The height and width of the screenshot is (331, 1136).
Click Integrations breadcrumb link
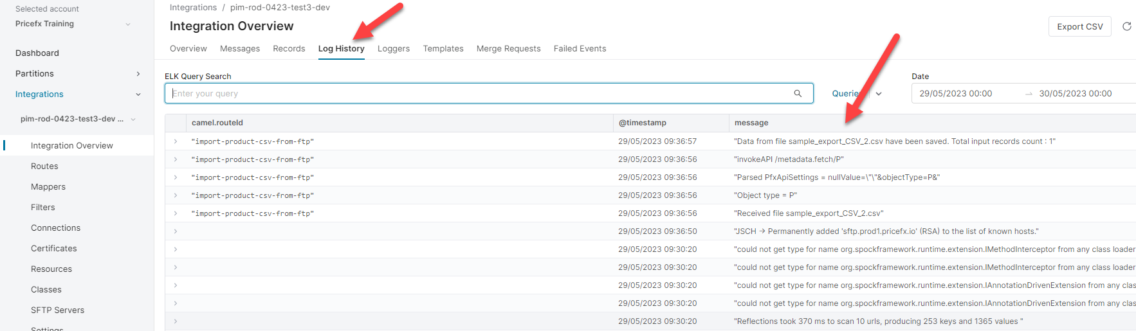tap(194, 8)
